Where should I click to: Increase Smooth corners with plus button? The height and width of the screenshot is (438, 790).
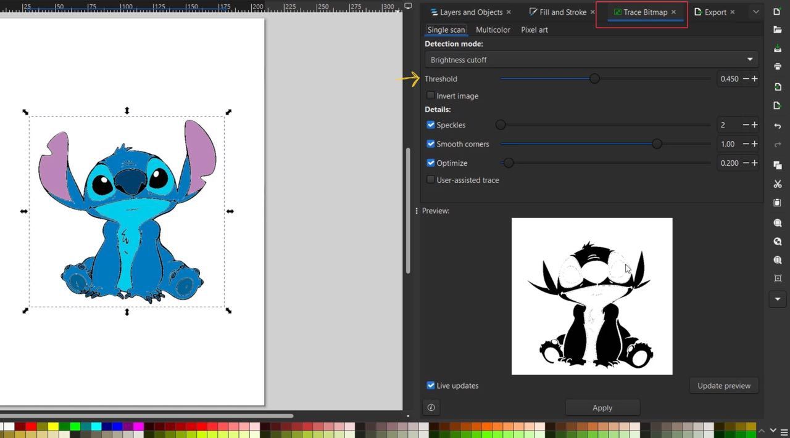[x=754, y=144]
